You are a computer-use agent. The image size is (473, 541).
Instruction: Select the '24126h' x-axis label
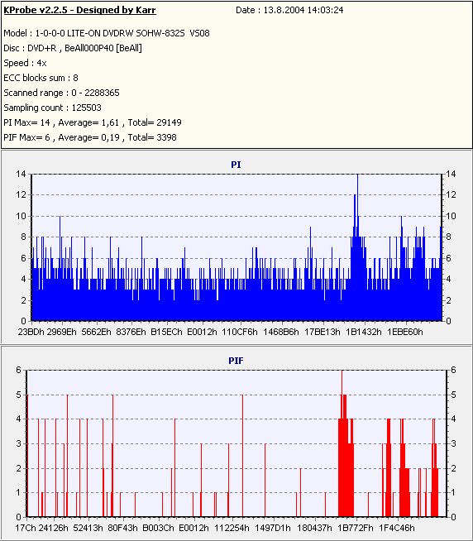pyautogui.click(x=54, y=528)
